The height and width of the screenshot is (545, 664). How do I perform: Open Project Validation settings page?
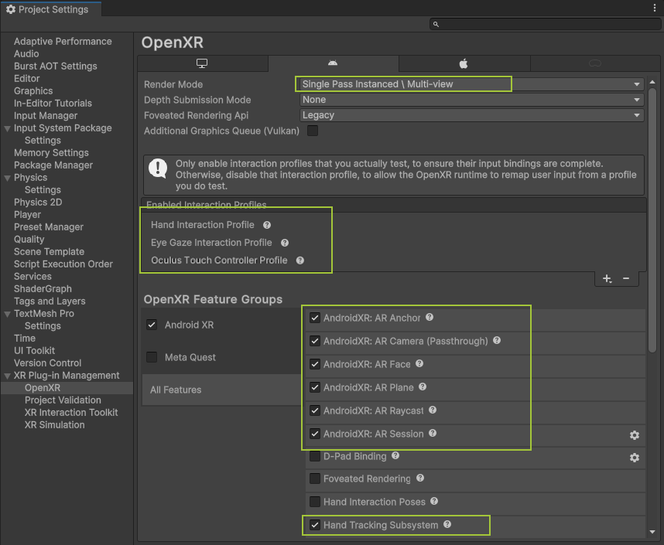63,400
